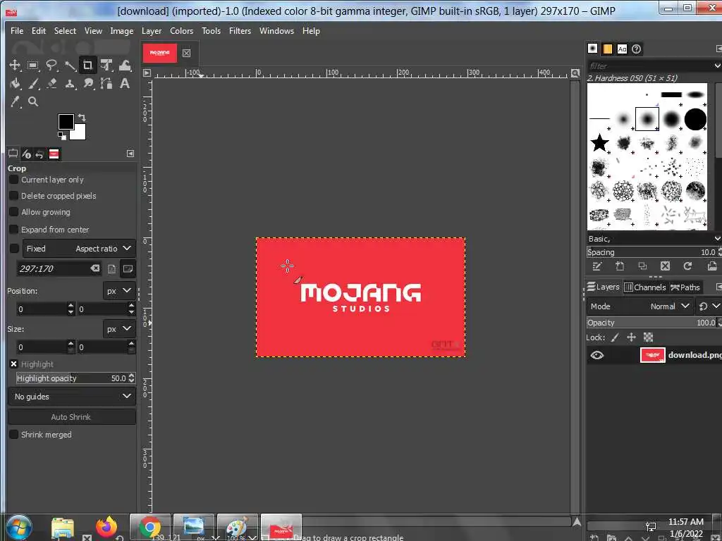Select the Unified Transform tool

[x=106, y=65]
